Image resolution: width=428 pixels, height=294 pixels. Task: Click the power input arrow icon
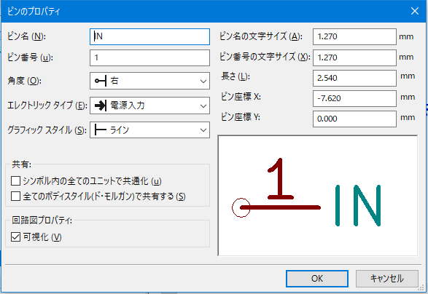pyautogui.click(x=100, y=106)
